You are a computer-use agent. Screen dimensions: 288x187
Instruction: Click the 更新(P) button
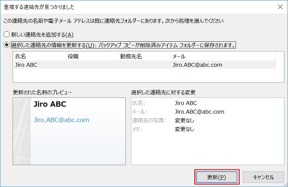[217, 177]
